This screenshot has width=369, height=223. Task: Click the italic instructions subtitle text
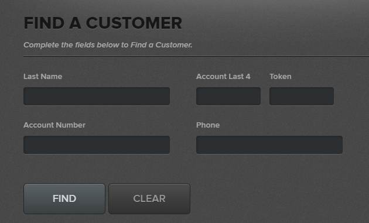pos(108,45)
